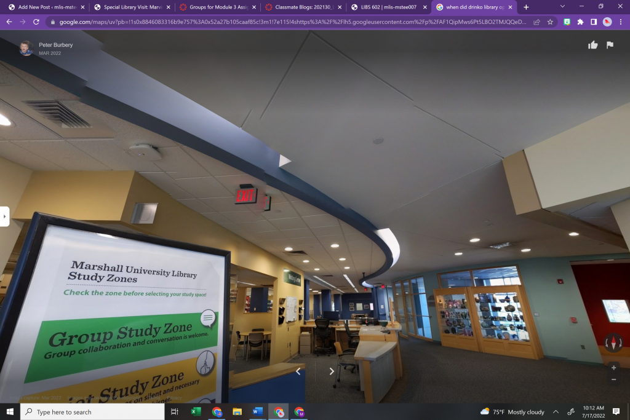Open the clock showing 10:12 AM
Viewport: 630px width, 420px height.
[593, 411]
